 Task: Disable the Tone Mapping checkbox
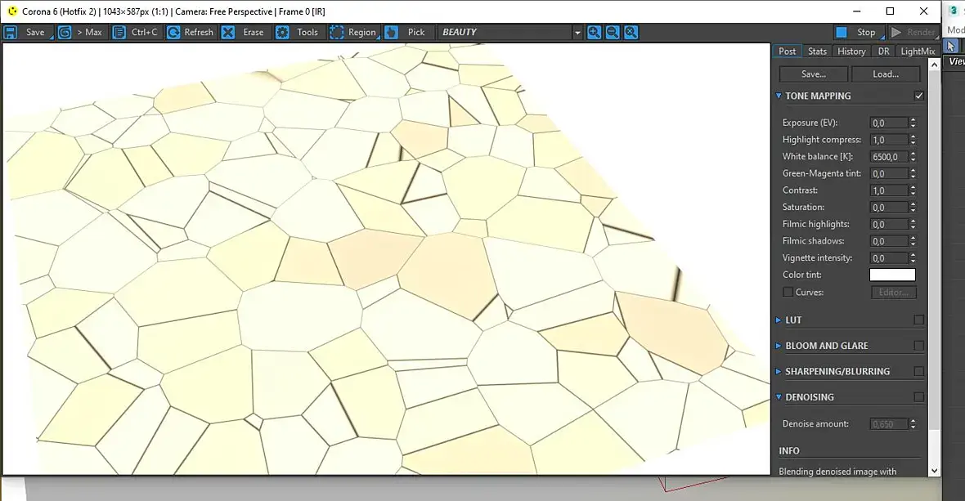point(919,96)
